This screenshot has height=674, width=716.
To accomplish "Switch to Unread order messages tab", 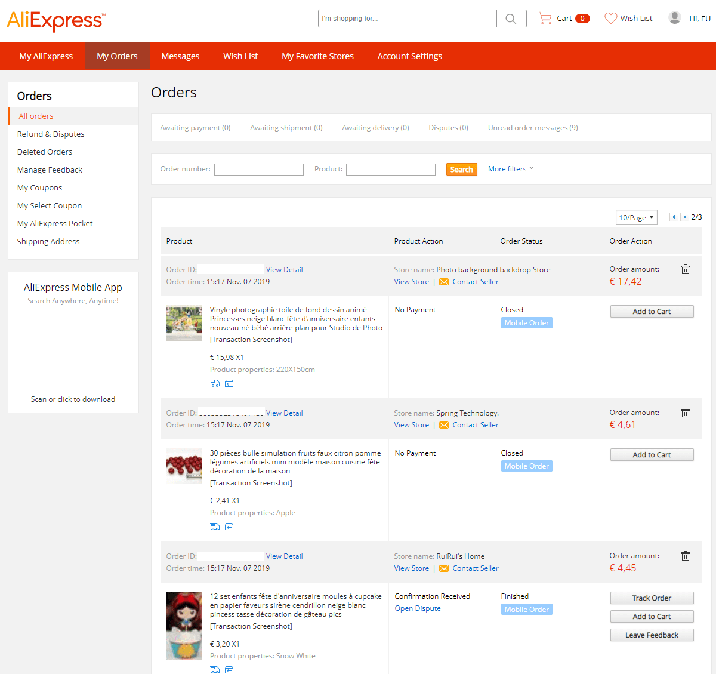I will click(x=532, y=128).
